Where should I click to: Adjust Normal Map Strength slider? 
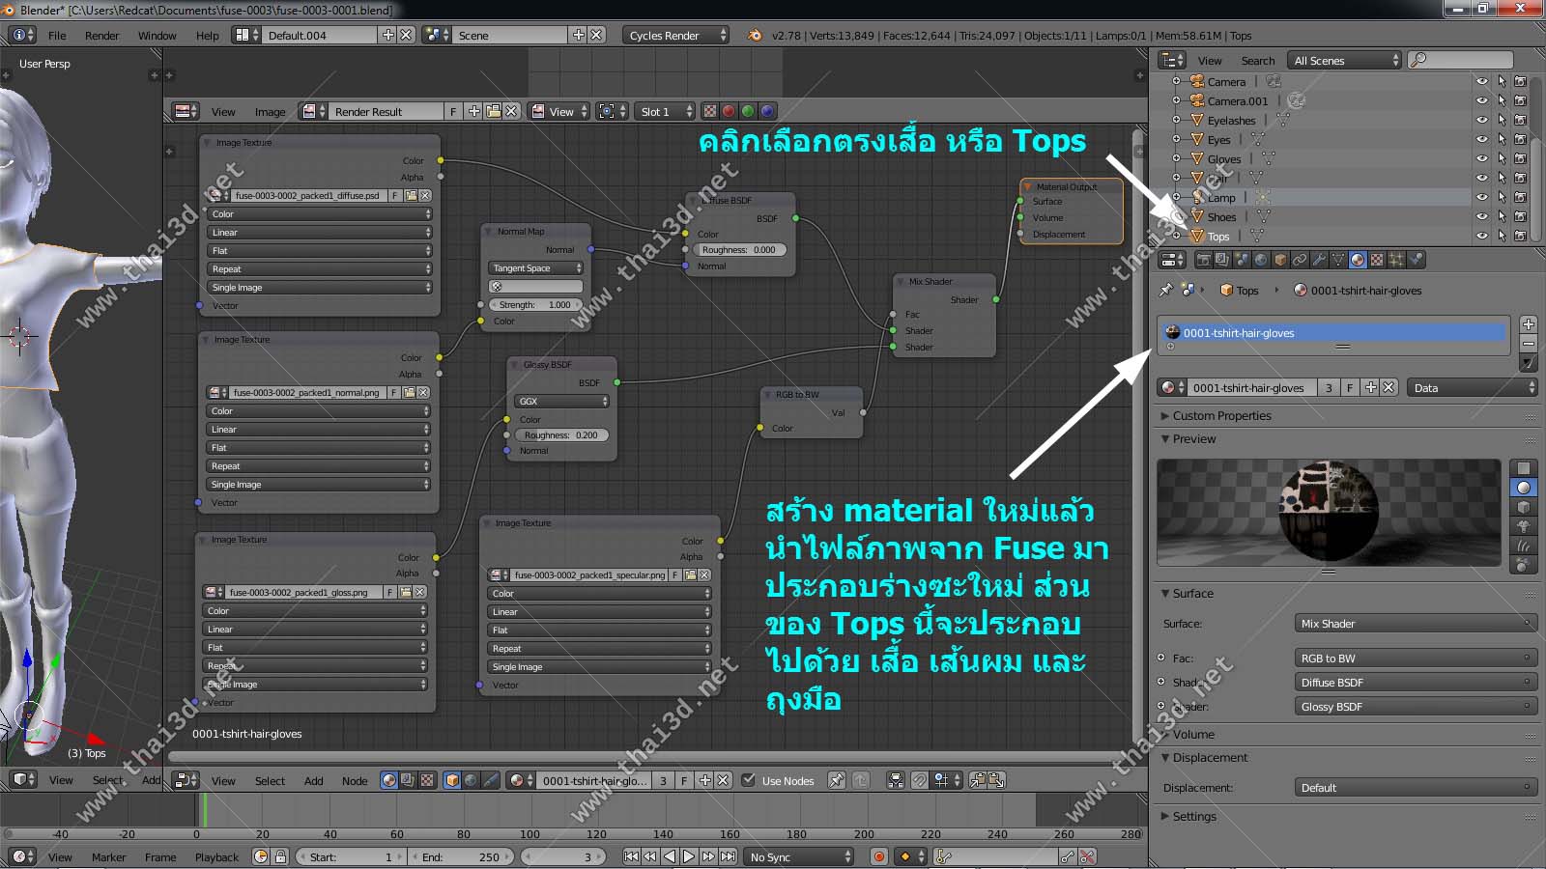coord(535,305)
